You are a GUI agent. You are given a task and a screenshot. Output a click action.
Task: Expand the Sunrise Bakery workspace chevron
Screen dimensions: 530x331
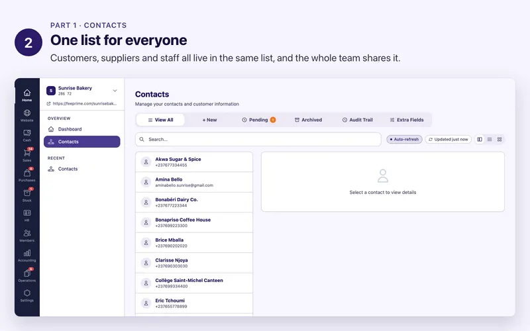coord(115,91)
